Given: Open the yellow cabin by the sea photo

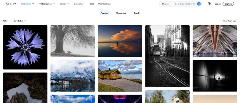Looking at the screenshot, I should (120, 76).
